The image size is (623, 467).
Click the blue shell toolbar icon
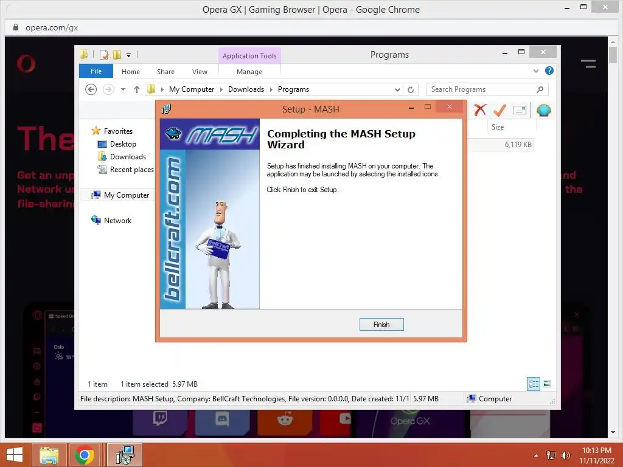[x=543, y=110]
